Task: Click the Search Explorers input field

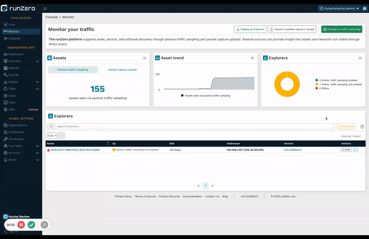Action: [x=194, y=126]
